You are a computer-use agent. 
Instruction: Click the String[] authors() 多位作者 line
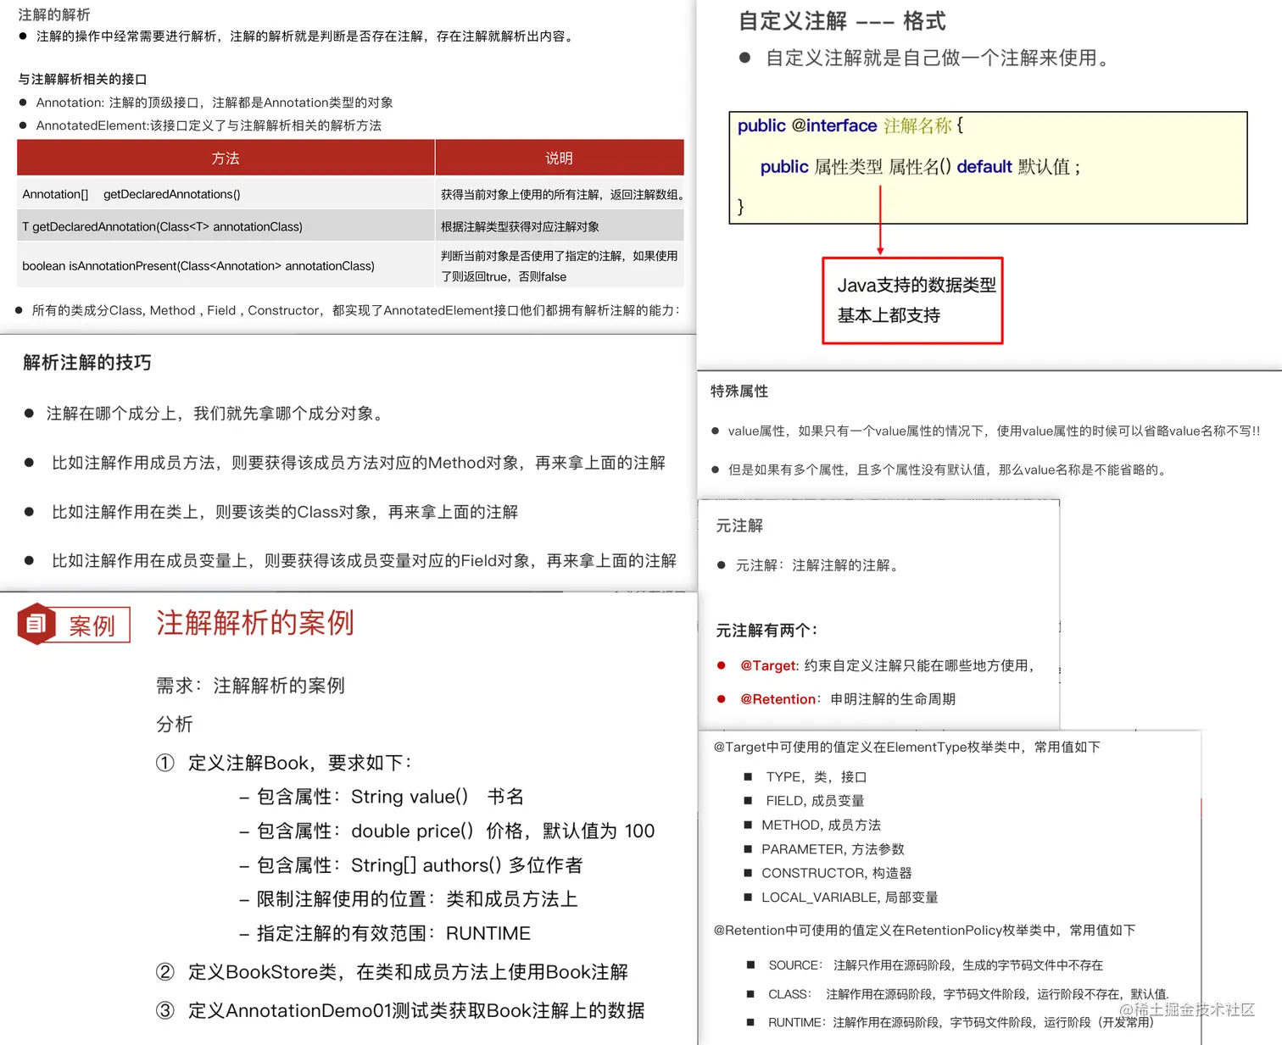tap(410, 865)
